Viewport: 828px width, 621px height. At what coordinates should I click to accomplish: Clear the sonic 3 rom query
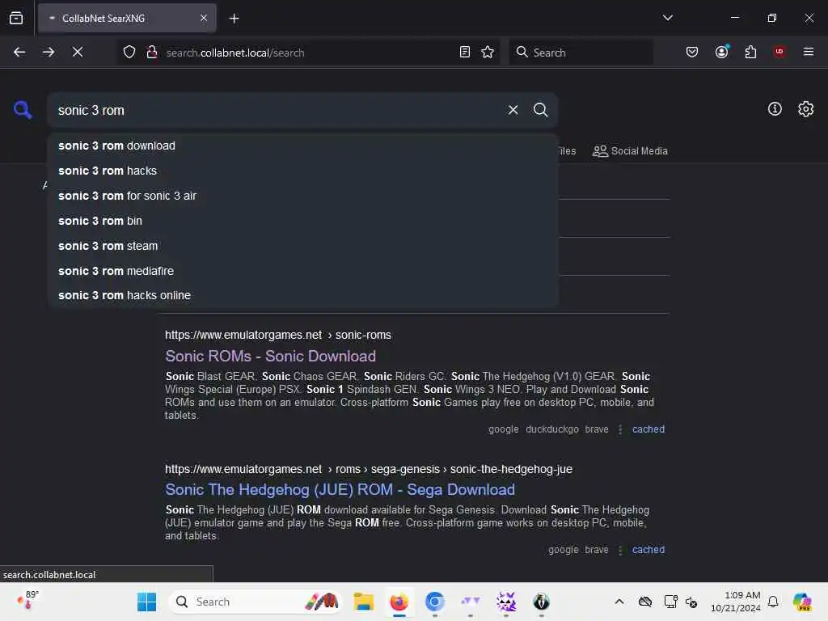tap(513, 110)
